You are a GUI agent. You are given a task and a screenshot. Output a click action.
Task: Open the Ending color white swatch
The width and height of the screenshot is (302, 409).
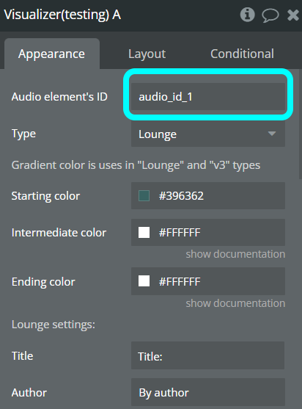(144, 281)
